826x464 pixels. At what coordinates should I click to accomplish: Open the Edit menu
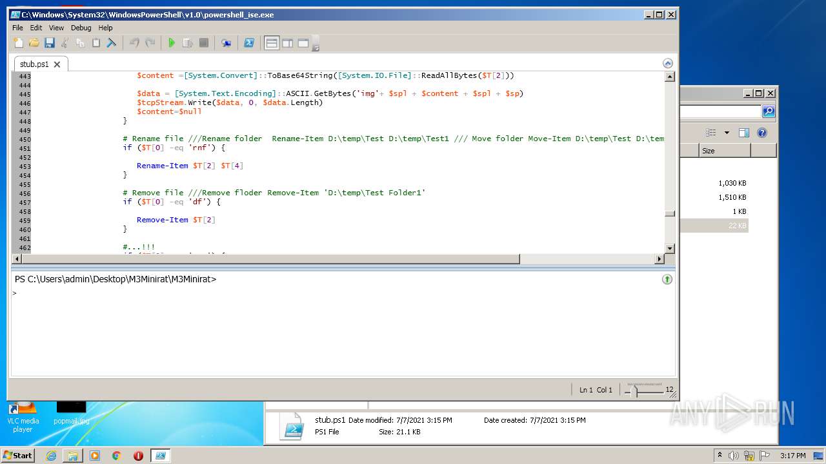[36, 28]
